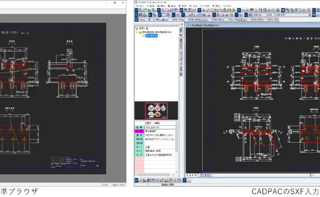Click the 図番 value field in properties table
This screenshot has width=320, height=197.
click(x=159, y=127)
